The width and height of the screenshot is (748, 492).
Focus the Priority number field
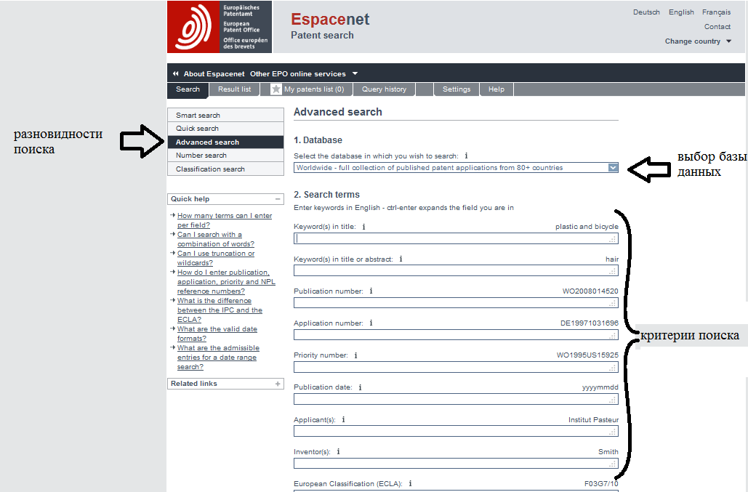click(x=456, y=367)
